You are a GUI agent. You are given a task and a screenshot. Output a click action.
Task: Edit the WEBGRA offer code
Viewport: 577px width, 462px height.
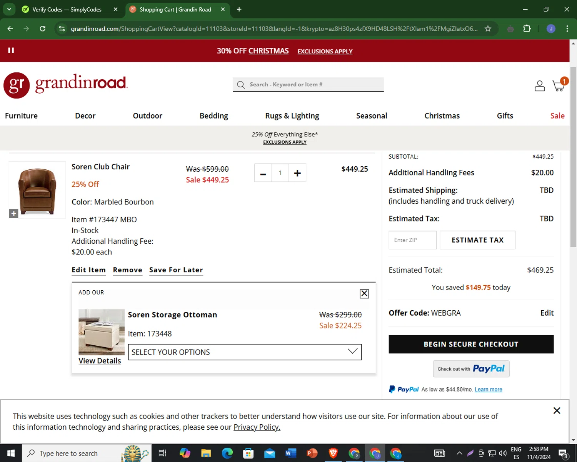click(x=547, y=313)
